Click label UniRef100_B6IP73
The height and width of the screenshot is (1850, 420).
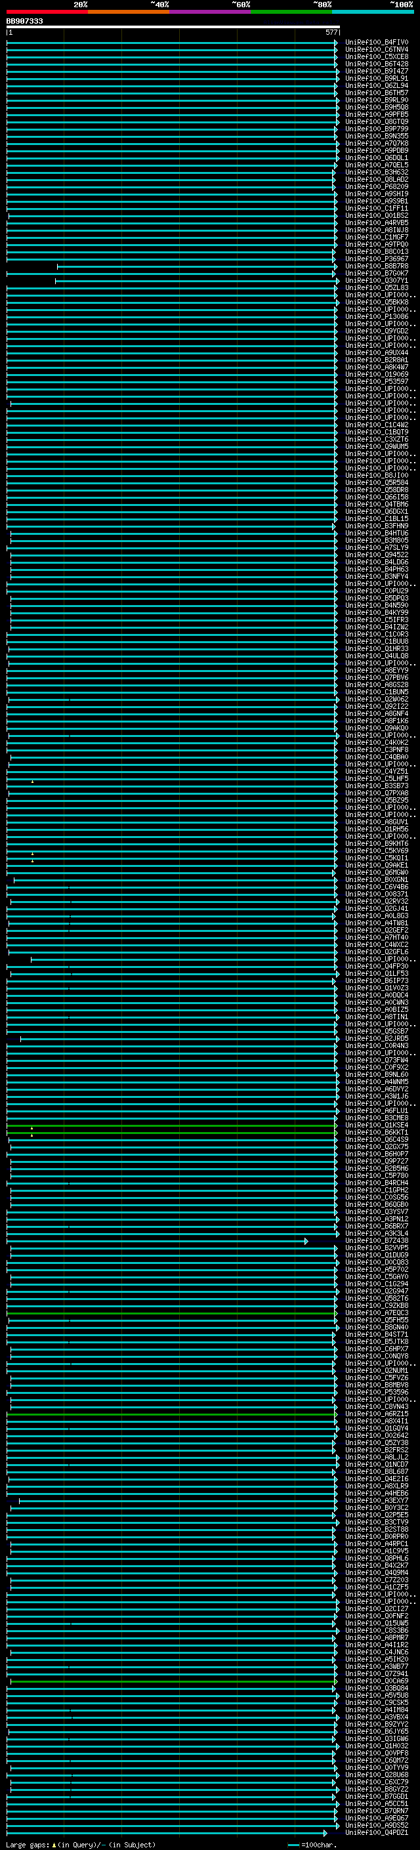(376, 980)
